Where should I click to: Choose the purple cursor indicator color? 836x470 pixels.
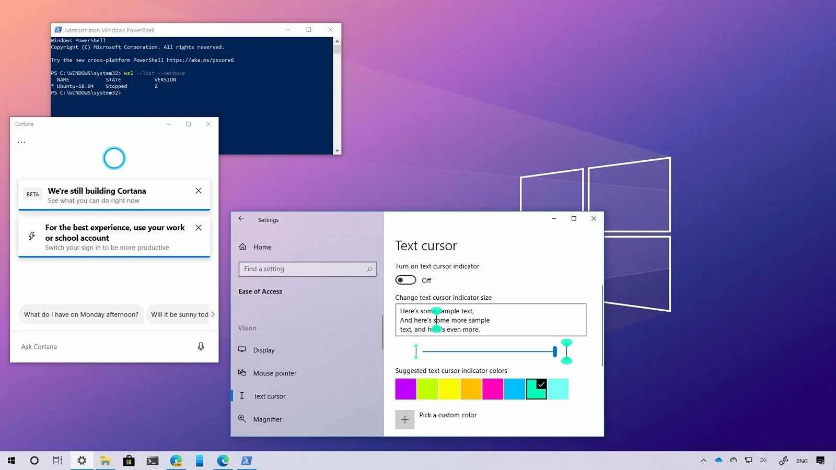405,389
